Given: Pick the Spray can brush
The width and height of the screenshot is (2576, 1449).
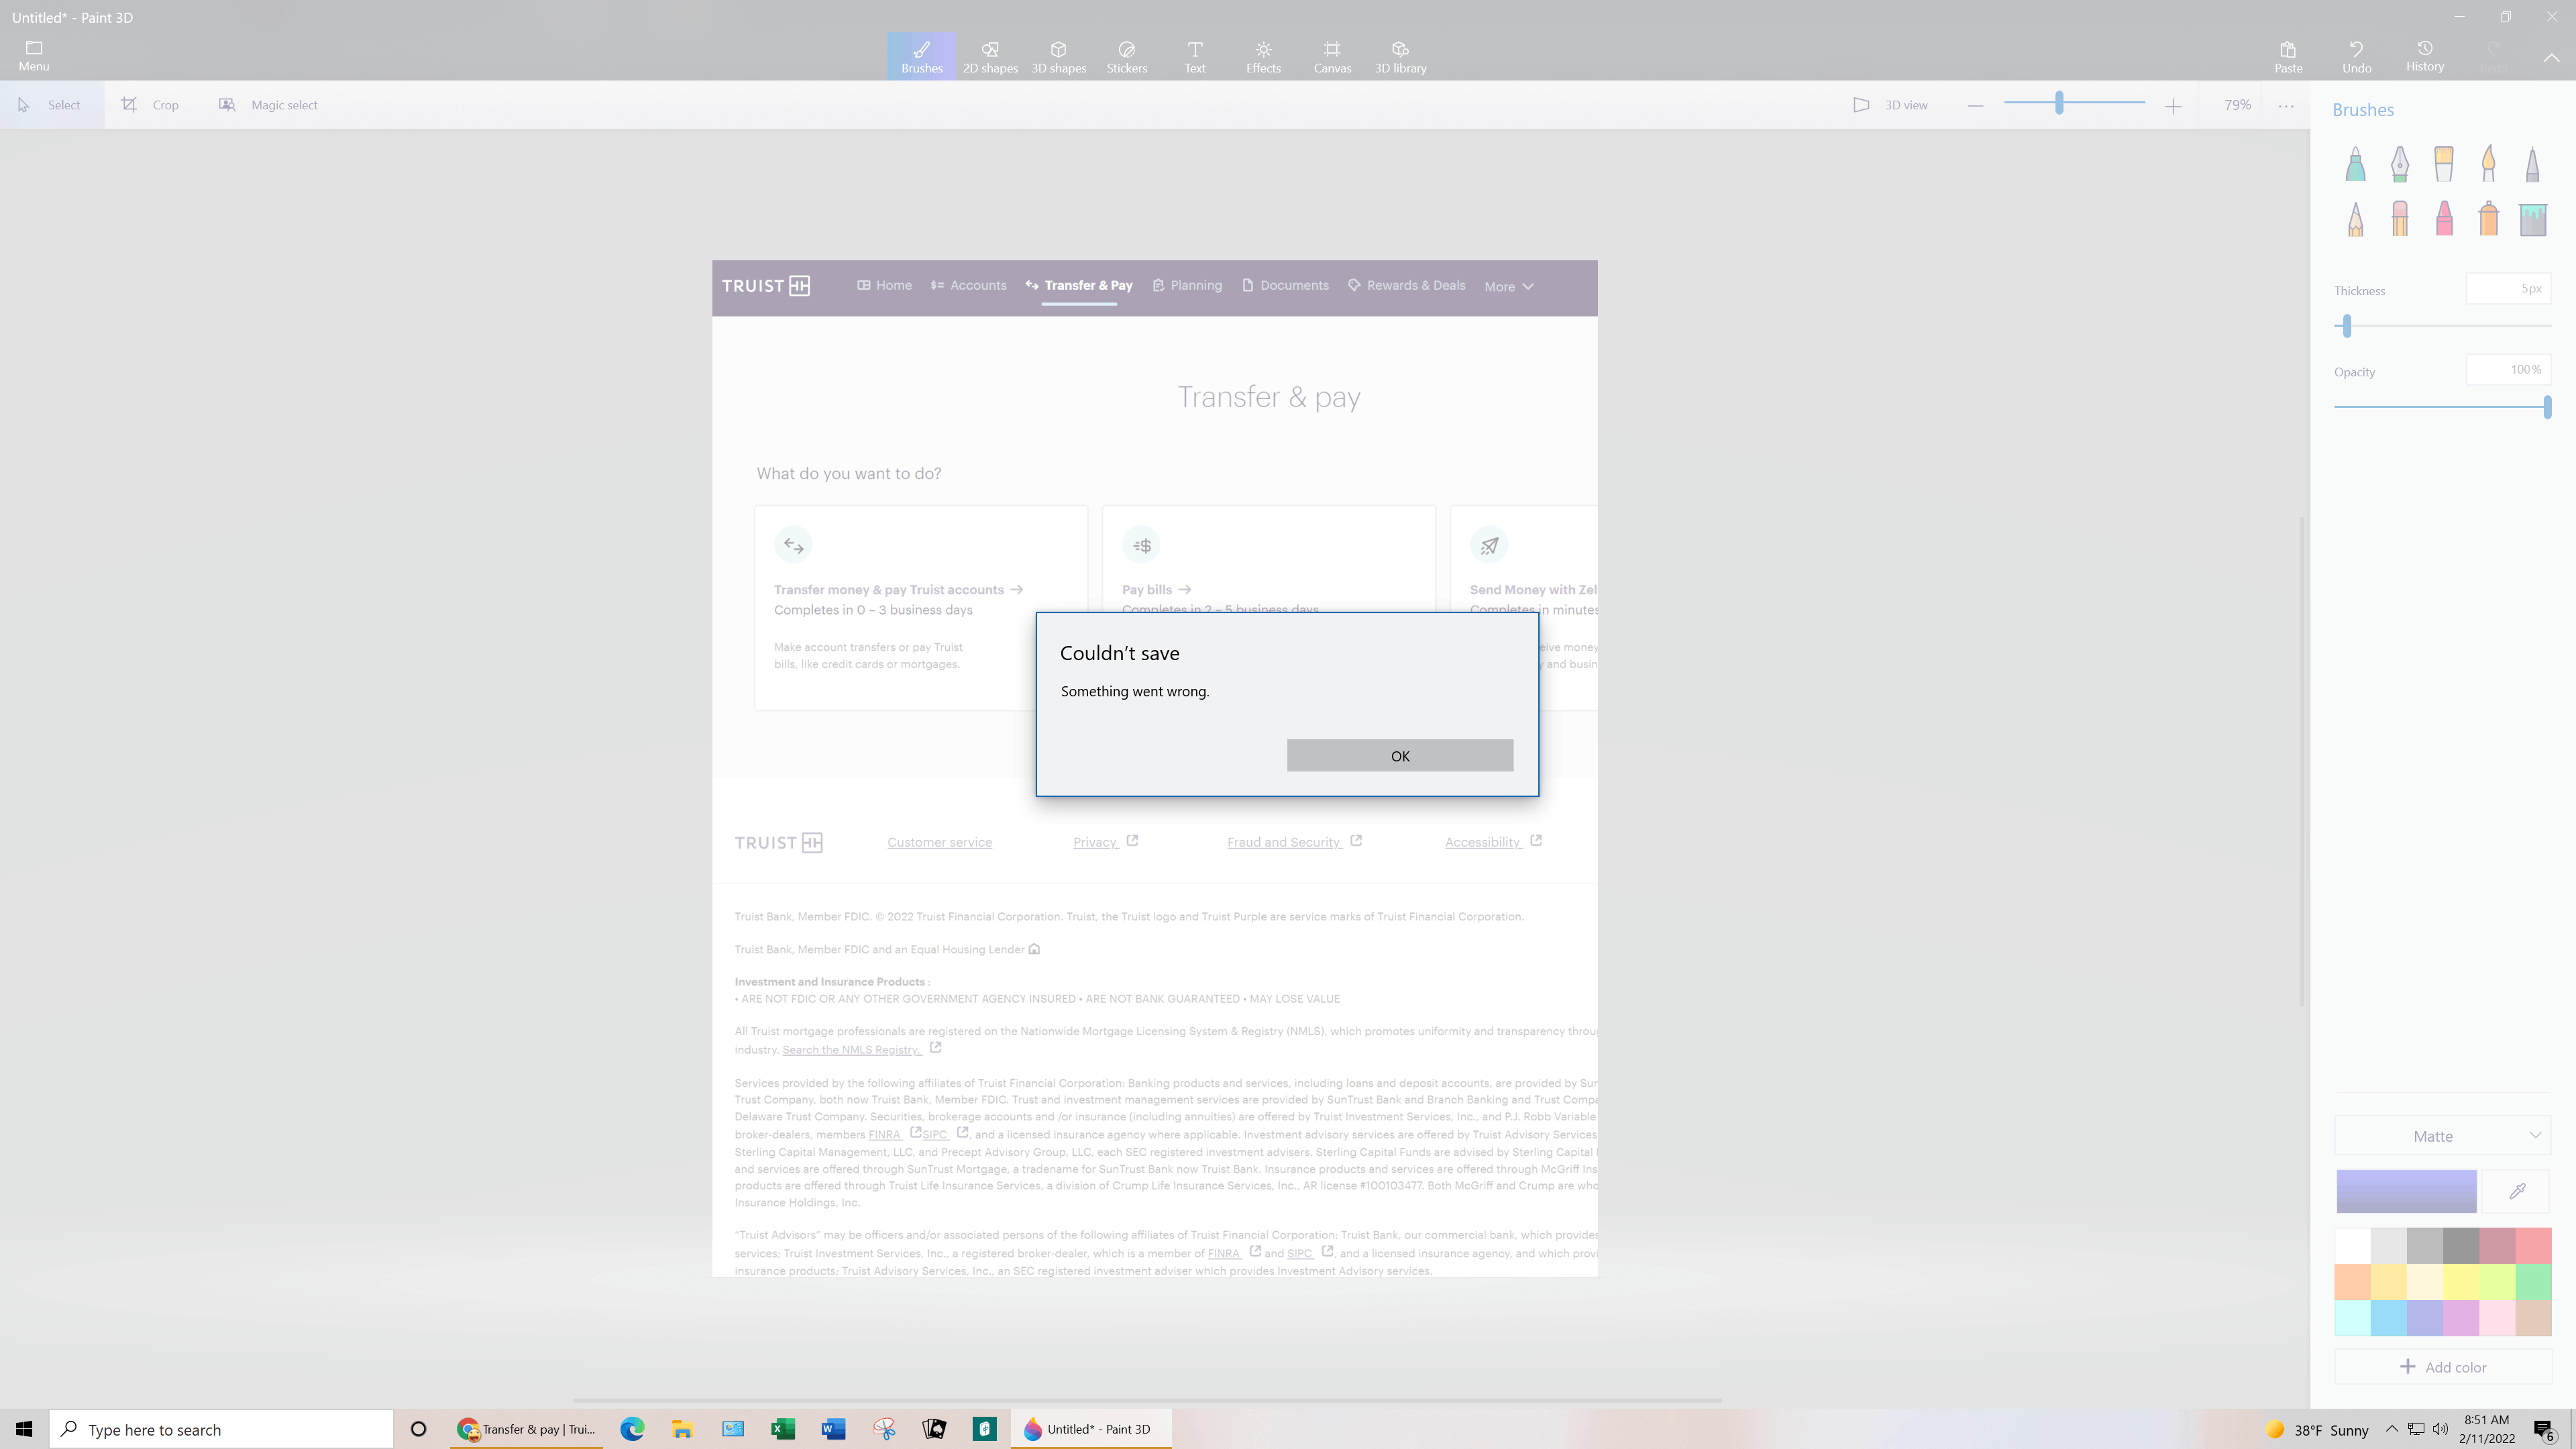Looking at the screenshot, I should (x=2488, y=219).
